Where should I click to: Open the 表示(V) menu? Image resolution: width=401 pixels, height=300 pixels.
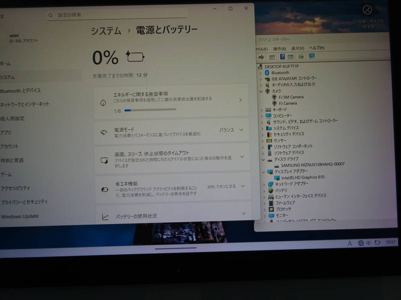[297, 49]
